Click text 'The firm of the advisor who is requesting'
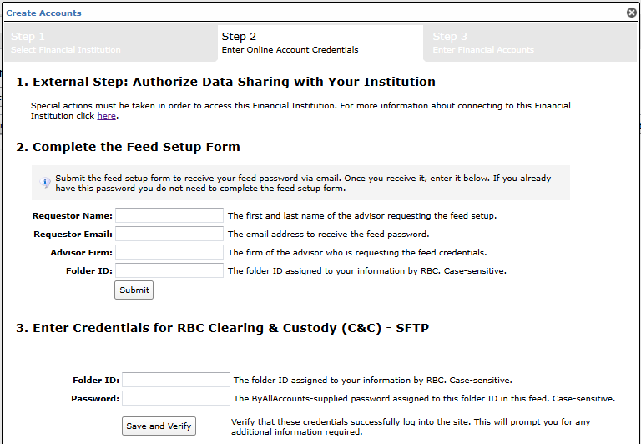Image resolution: width=641 pixels, height=444 pixels. tap(357, 253)
